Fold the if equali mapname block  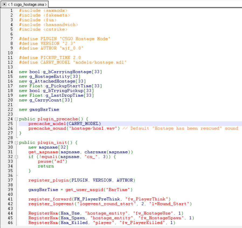point(16,157)
